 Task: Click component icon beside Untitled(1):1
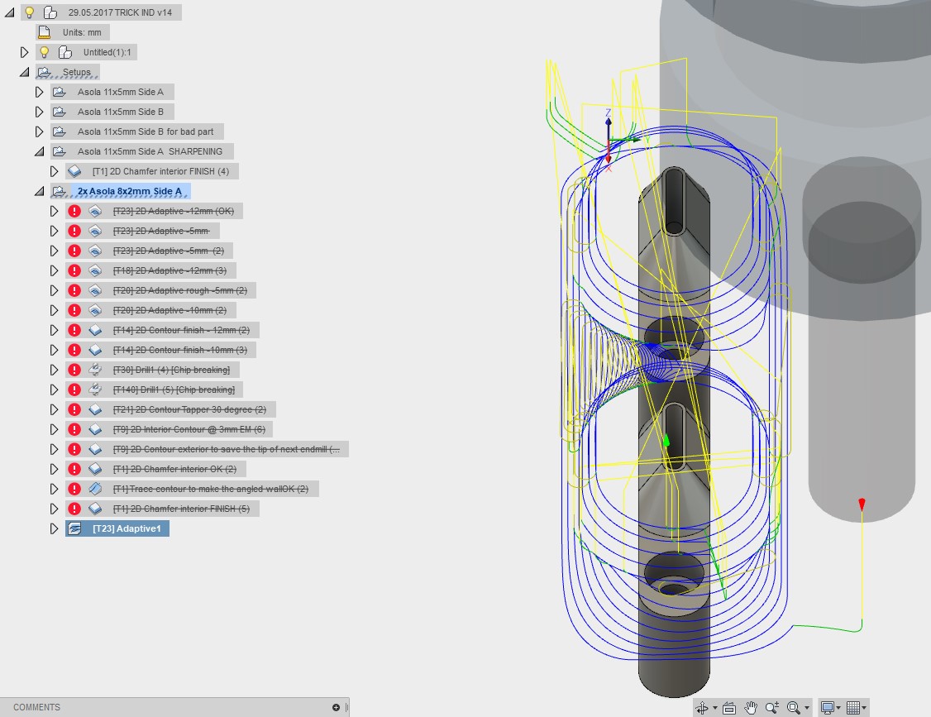64,52
